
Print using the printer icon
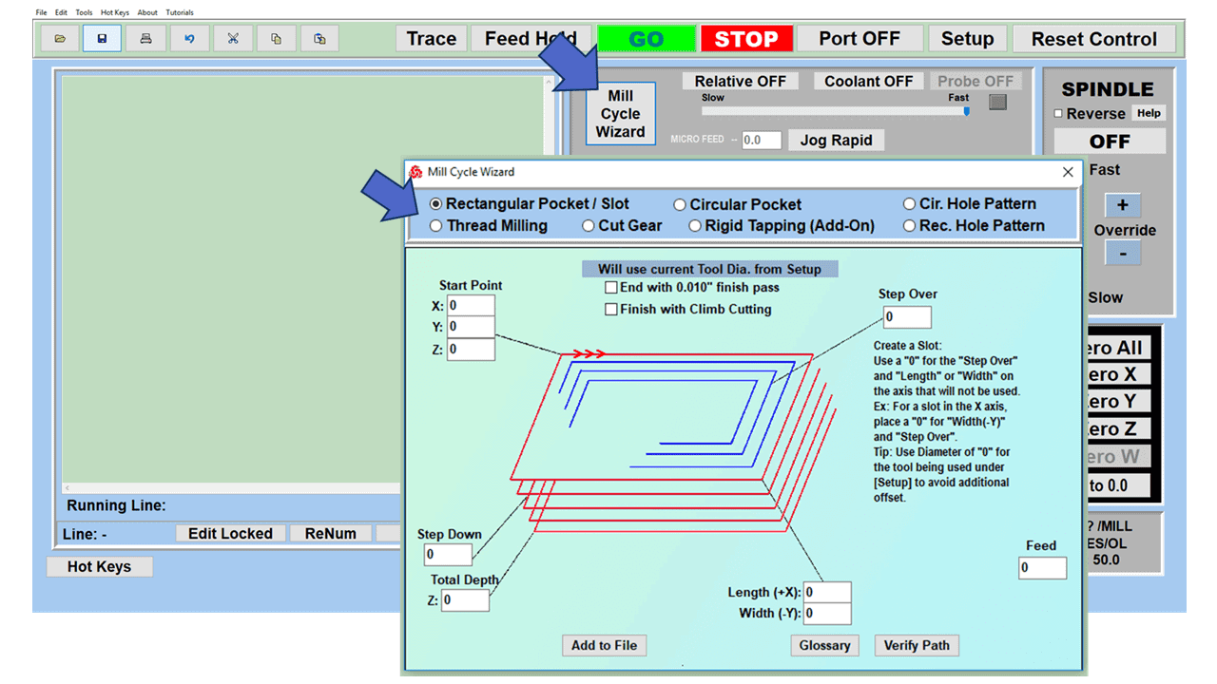pyautogui.click(x=145, y=38)
